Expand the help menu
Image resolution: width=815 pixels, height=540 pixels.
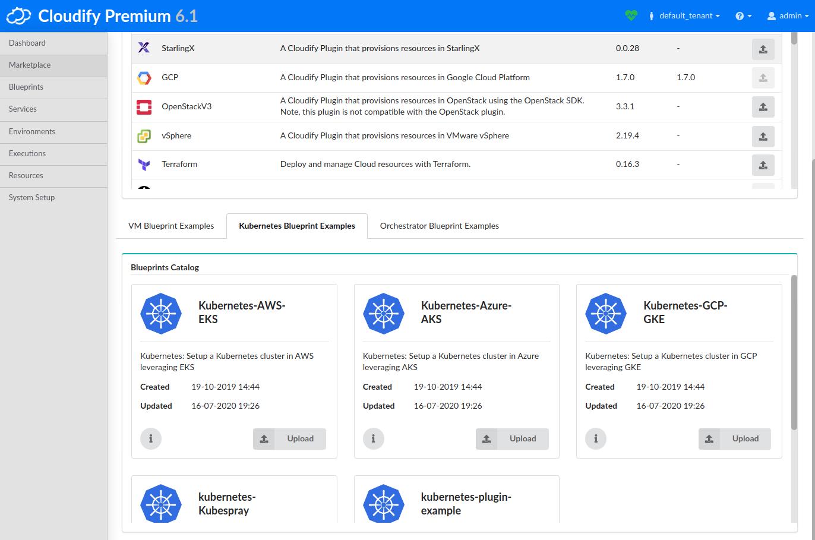coord(743,15)
